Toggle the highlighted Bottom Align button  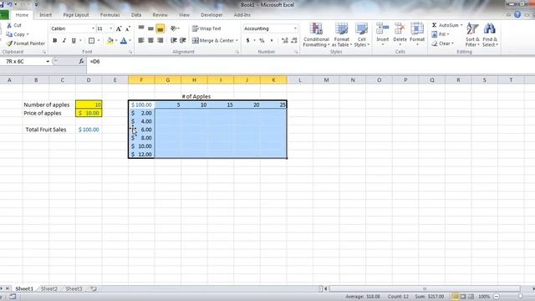160,28
